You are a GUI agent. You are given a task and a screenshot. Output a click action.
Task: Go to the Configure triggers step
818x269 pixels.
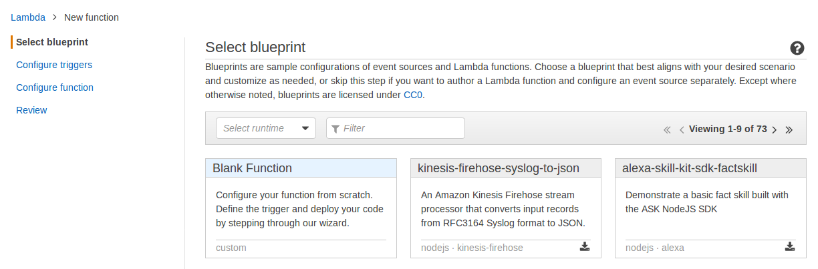pos(54,65)
